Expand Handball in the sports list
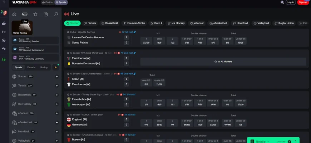 click(57, 132)
